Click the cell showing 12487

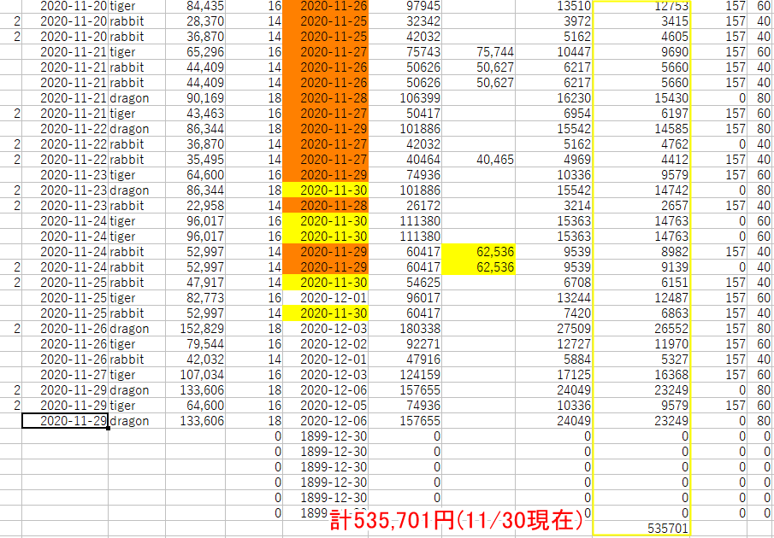tap(641, 298)
